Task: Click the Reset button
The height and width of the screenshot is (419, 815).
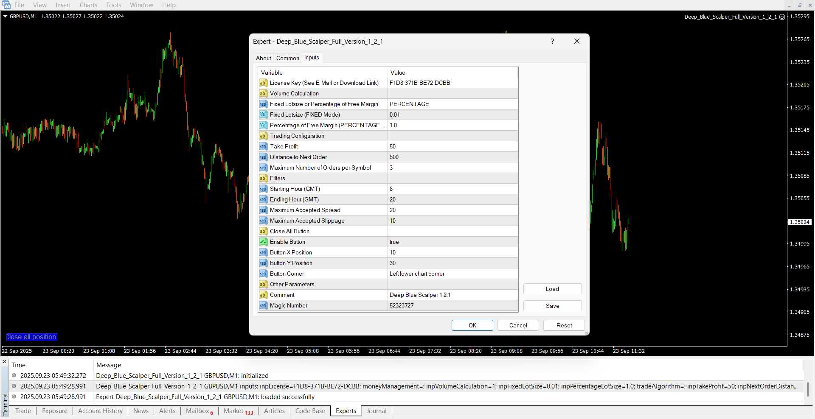Action: 564,325
